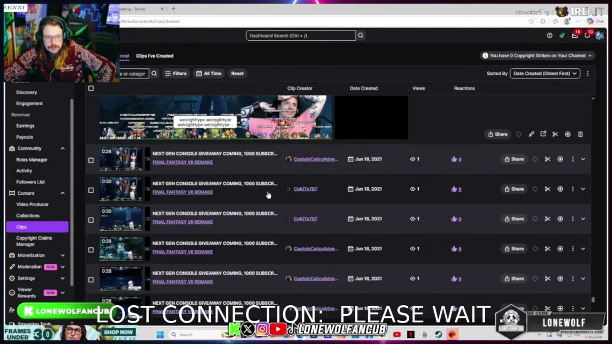Tick the checkbox on the second listed clip row
Image resolution: width=612 pixels, height=344 pixels.
click(91, 190)
